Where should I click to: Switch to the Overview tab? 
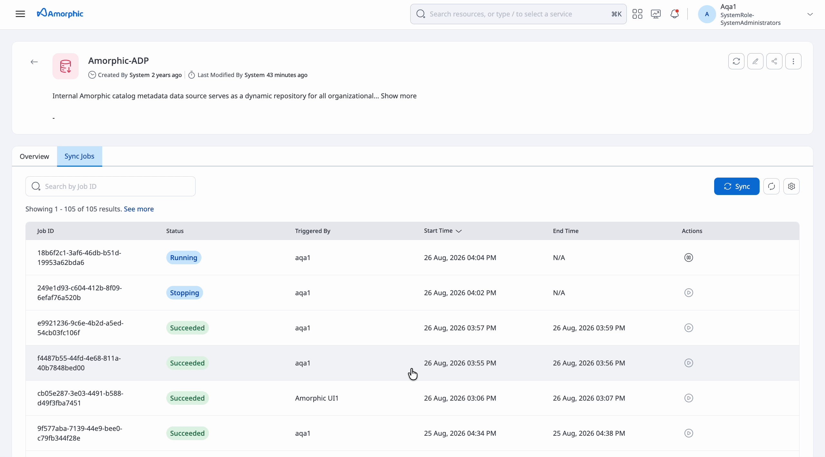34,156
